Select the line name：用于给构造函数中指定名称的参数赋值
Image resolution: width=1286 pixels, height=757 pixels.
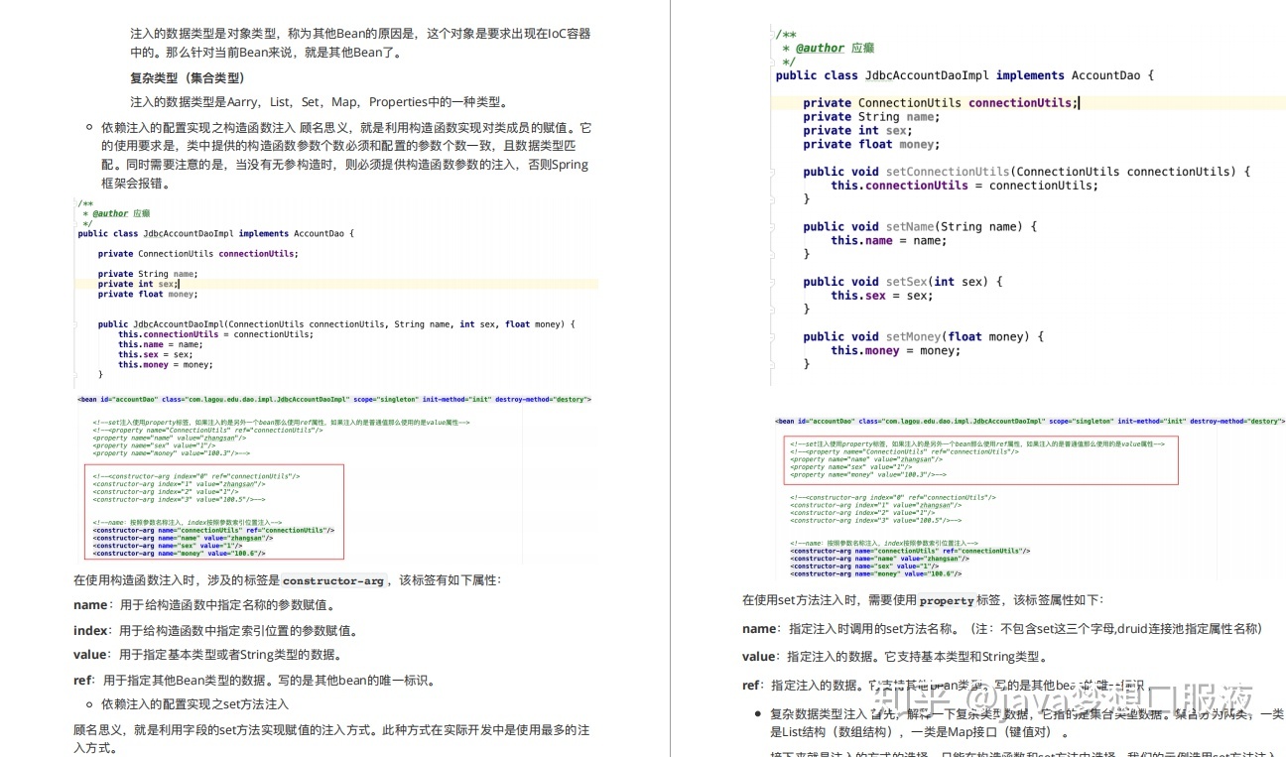[206, 605]
